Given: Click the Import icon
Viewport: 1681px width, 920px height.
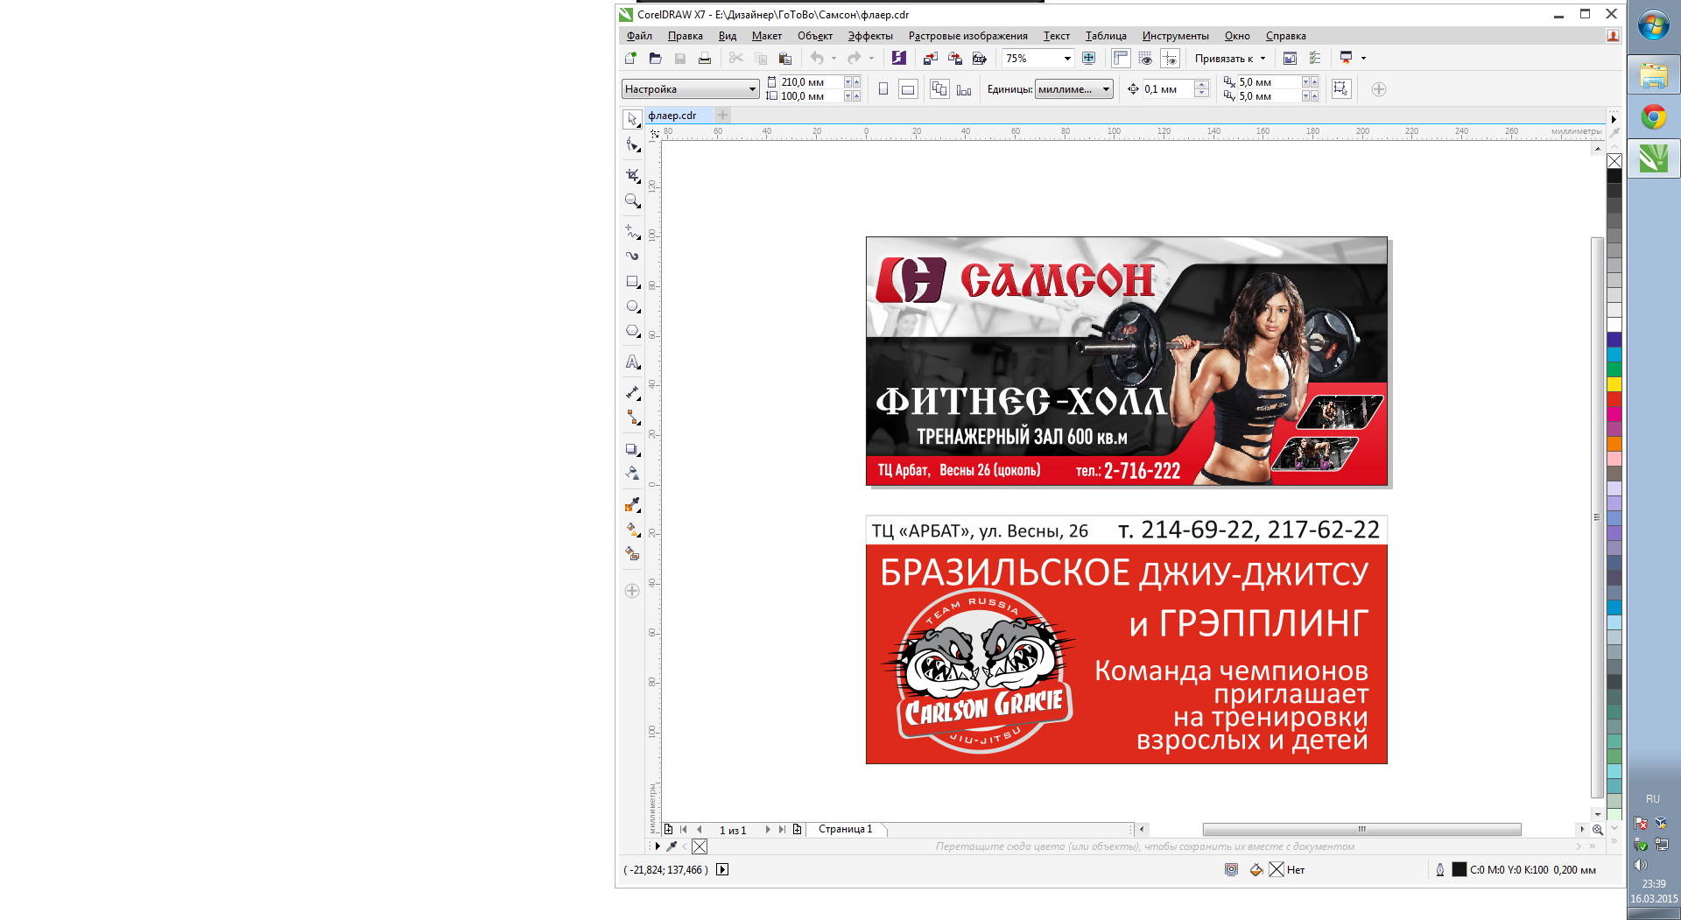Looking at the screenshot, I should pyautogui.click(x=930, y=59).
